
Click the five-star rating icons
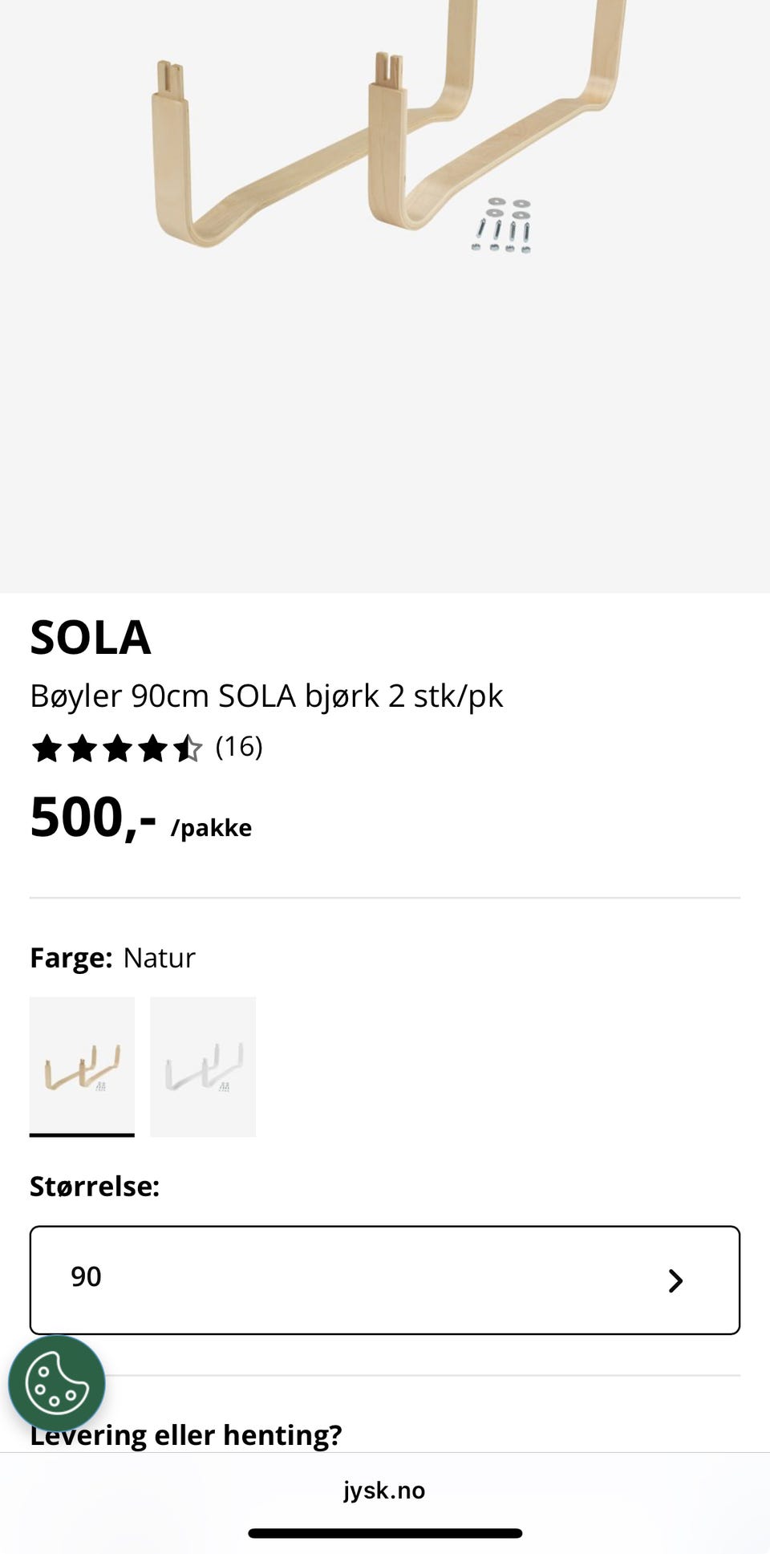click(x=116, y=749)
